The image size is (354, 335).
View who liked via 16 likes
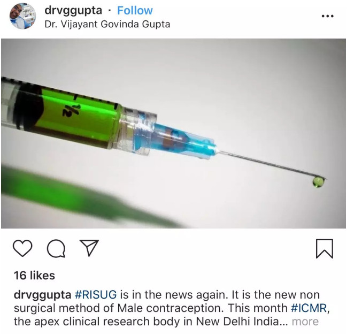click(34, 276)
